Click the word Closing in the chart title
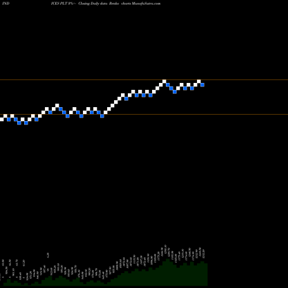The width and height of the screenshot is (288, 288). [x=84, y=3]
